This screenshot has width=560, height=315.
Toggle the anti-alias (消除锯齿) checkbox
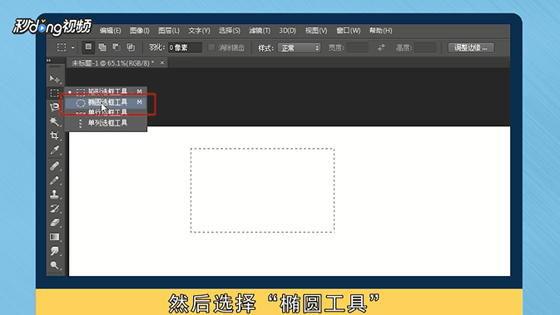211,47
